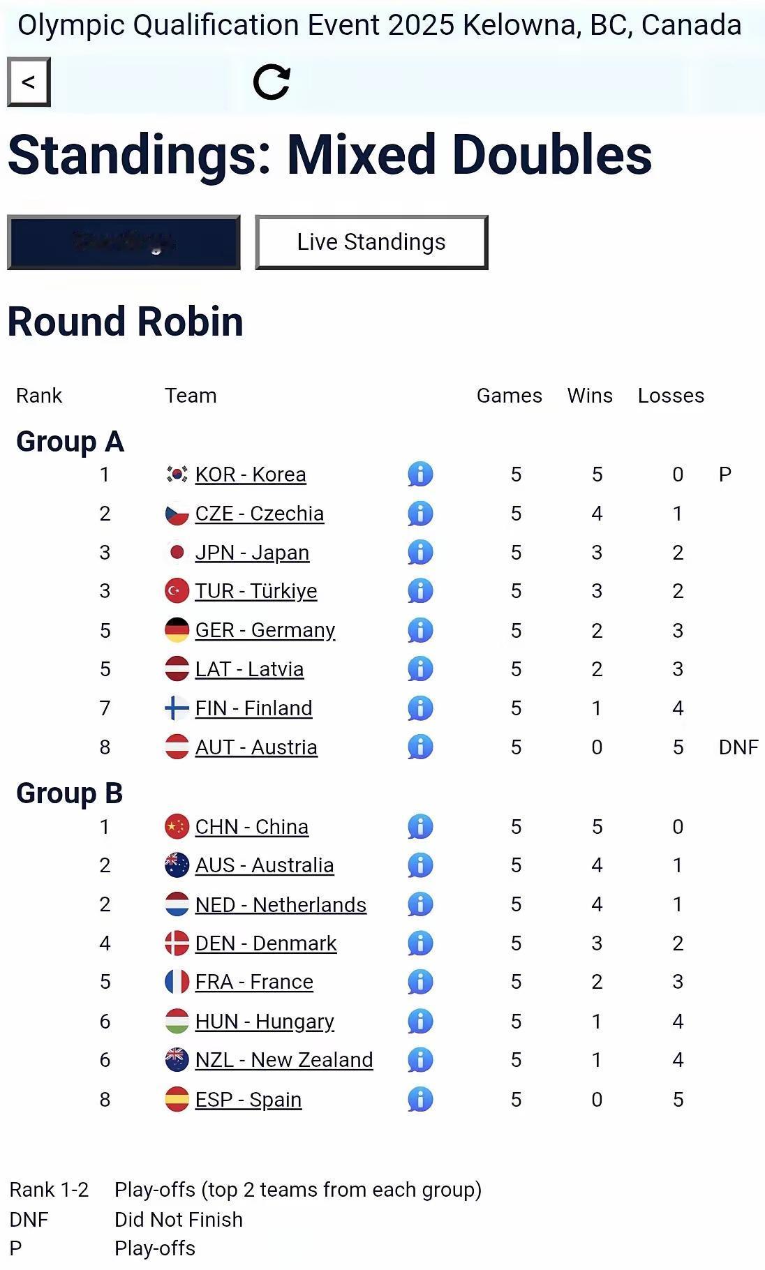Open info icon next to Spain
765x1270 pixels.
[x=420, y=1100]
